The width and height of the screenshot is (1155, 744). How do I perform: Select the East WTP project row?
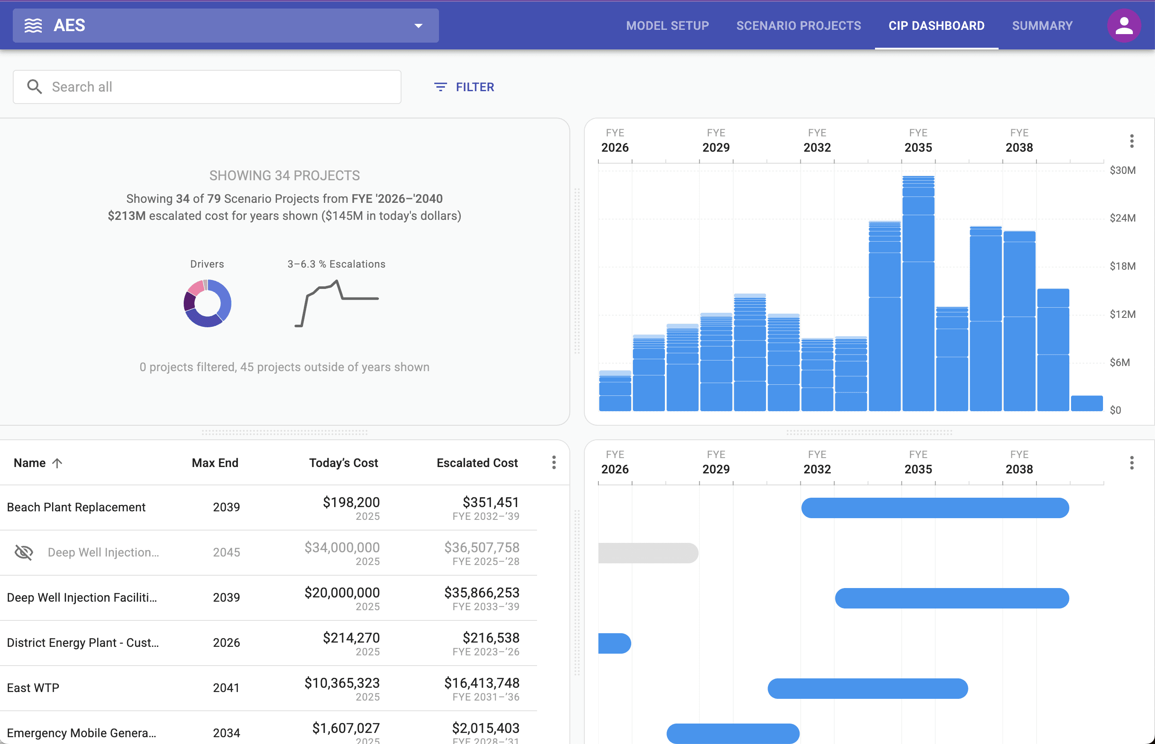point(33,688)
